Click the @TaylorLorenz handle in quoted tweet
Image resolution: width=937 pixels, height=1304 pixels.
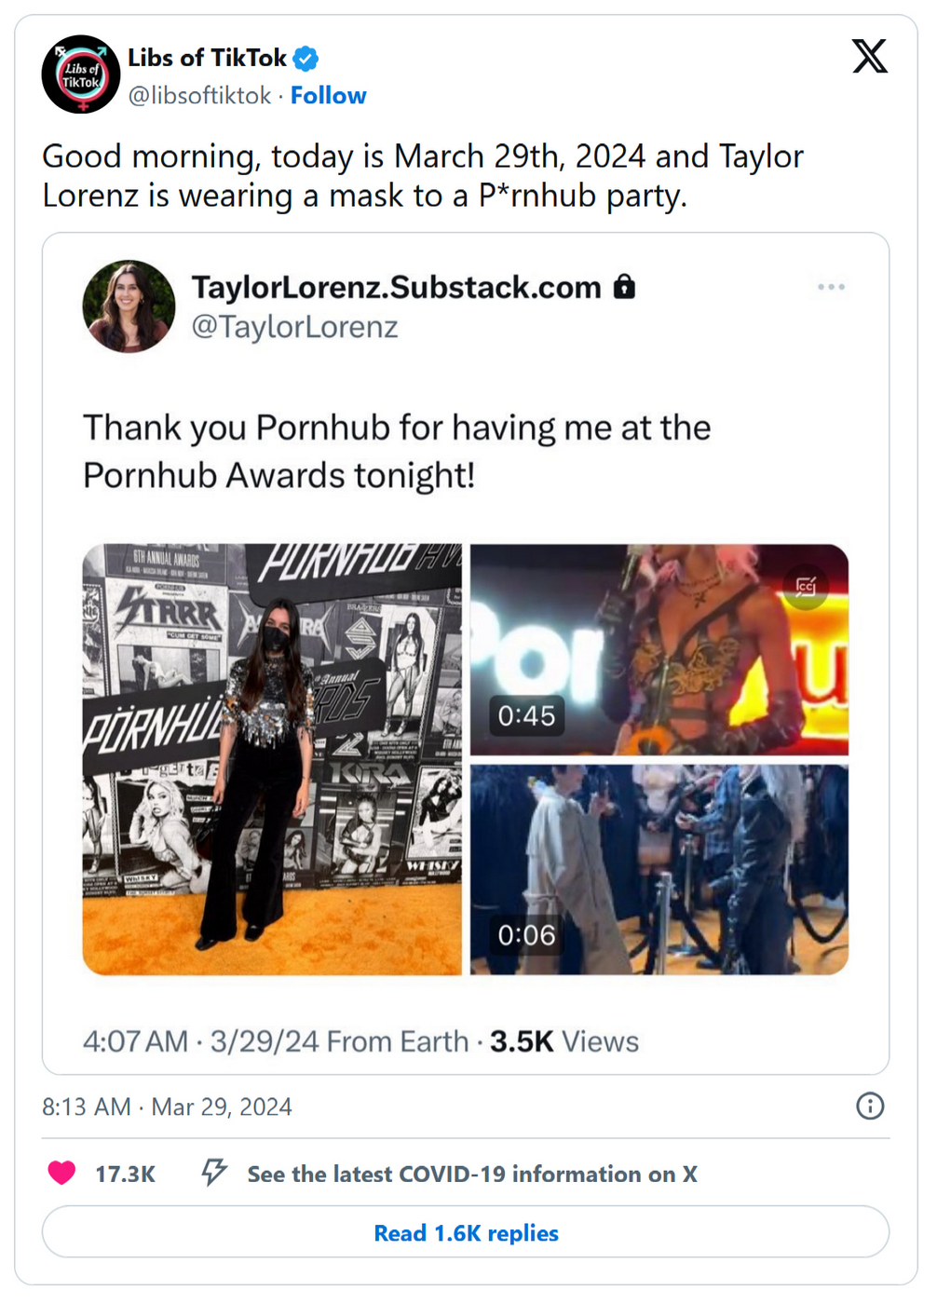(294, 327)
